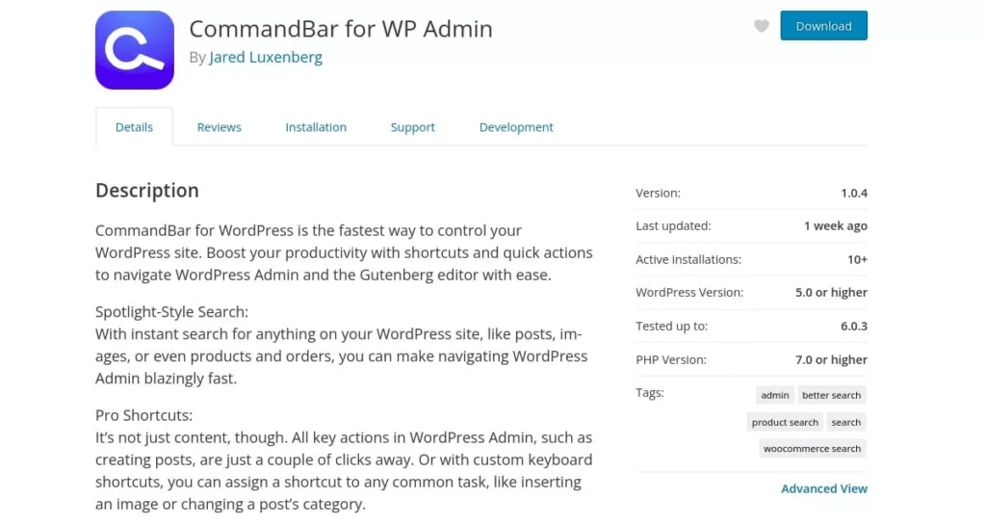Click the search tag
Viewport: 986px width, 525px height.
[x=846, y=422]
